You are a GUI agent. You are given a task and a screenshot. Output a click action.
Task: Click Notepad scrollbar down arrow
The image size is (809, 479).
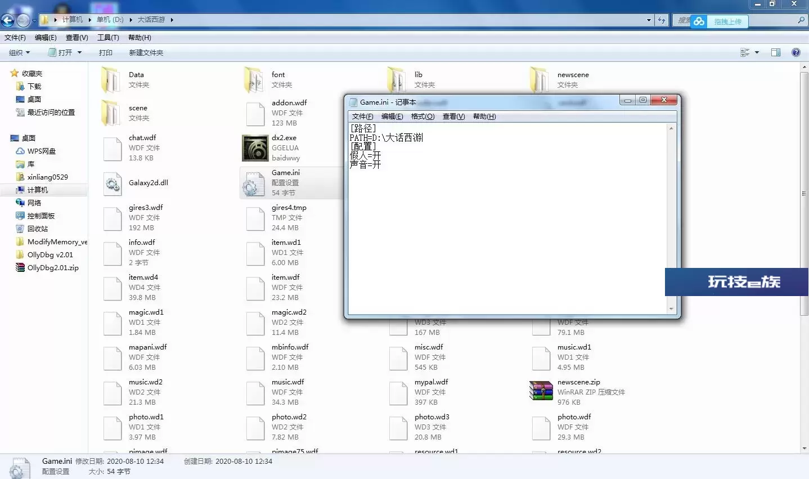coord(671,308)
